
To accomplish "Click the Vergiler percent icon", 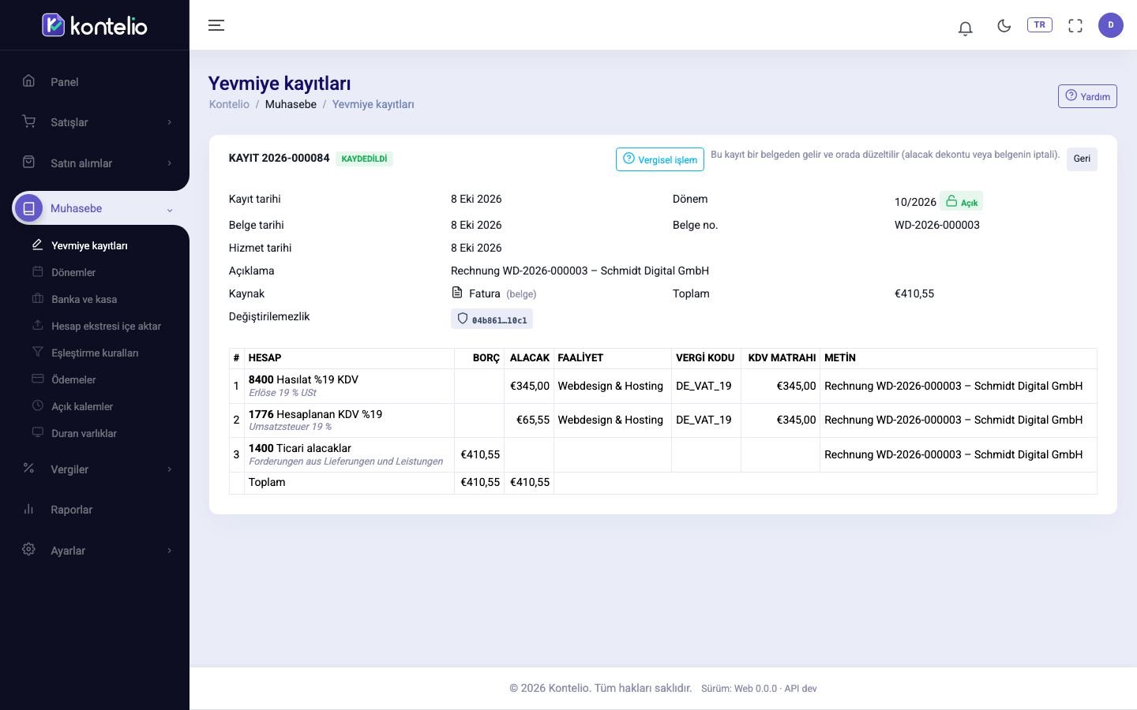I will click(x=29, y=468).
